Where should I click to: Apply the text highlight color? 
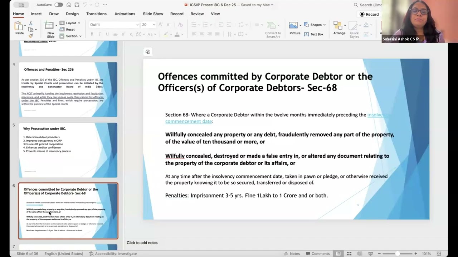coord(166,34)
